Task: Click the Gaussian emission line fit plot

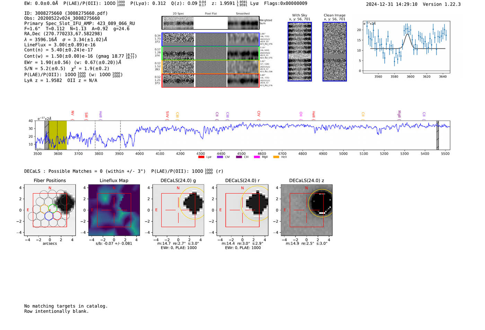Action: 406,47
